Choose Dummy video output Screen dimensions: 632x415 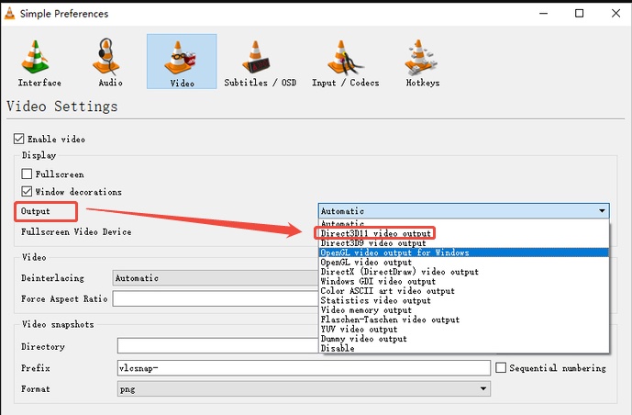coord(463,339)
